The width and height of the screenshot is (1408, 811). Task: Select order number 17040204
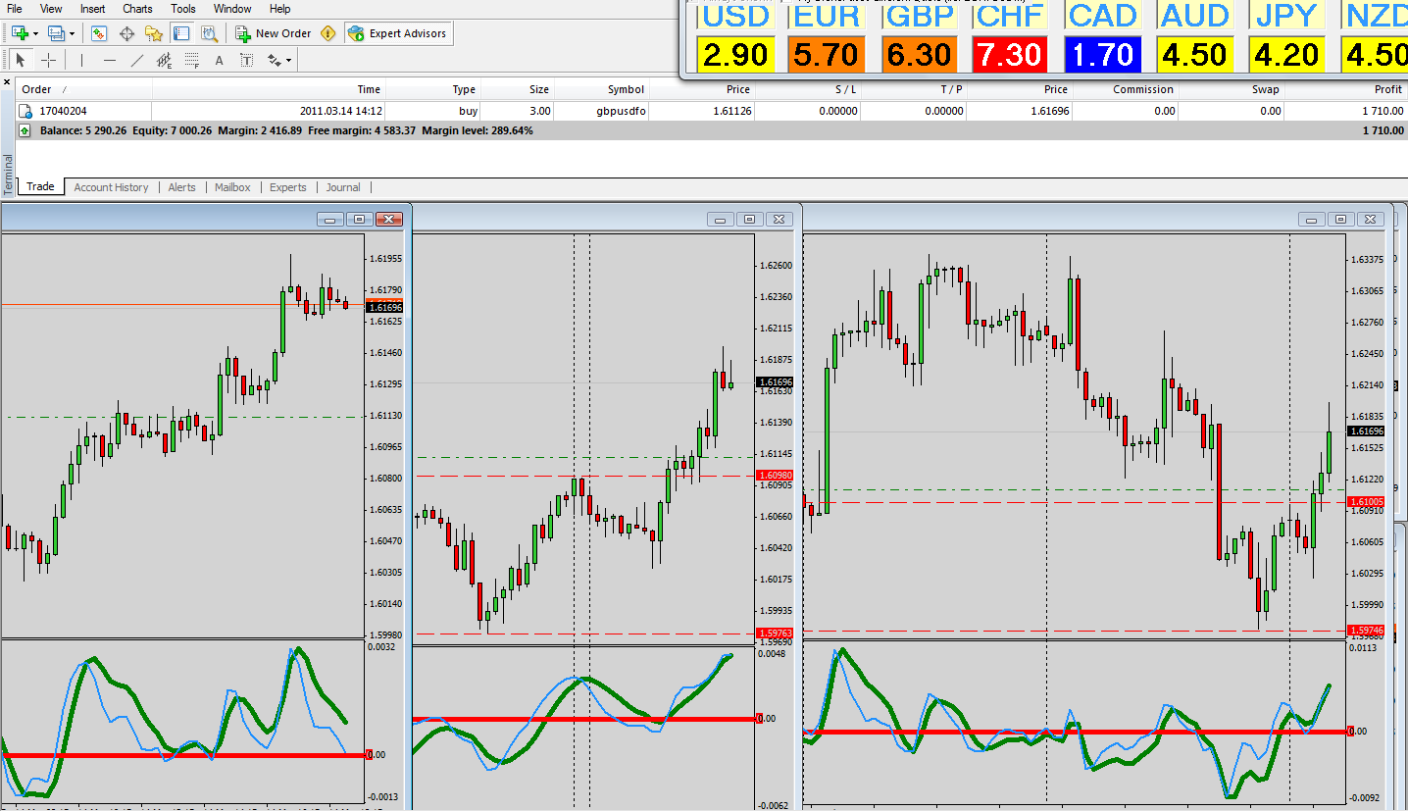click(62, 111)
